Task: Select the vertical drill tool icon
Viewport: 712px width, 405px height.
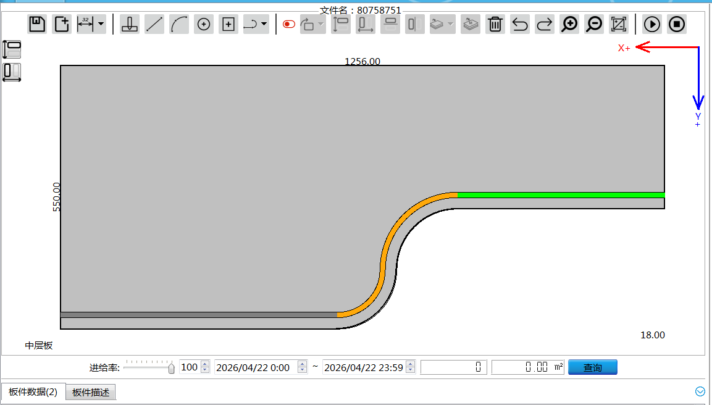Action: (x=130, y=24)
